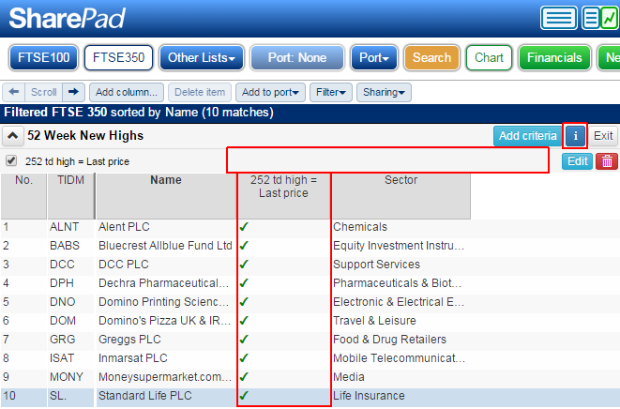Open the Financials view
The height and width of the screenshot is (409, 620).
coord(554,58)
